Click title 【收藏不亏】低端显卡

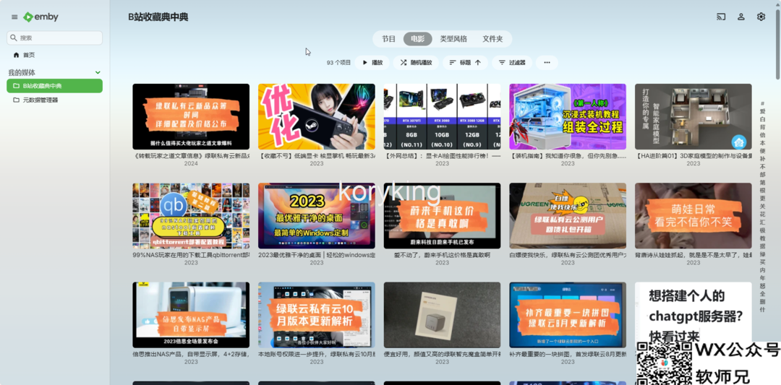tap(316, 156)
